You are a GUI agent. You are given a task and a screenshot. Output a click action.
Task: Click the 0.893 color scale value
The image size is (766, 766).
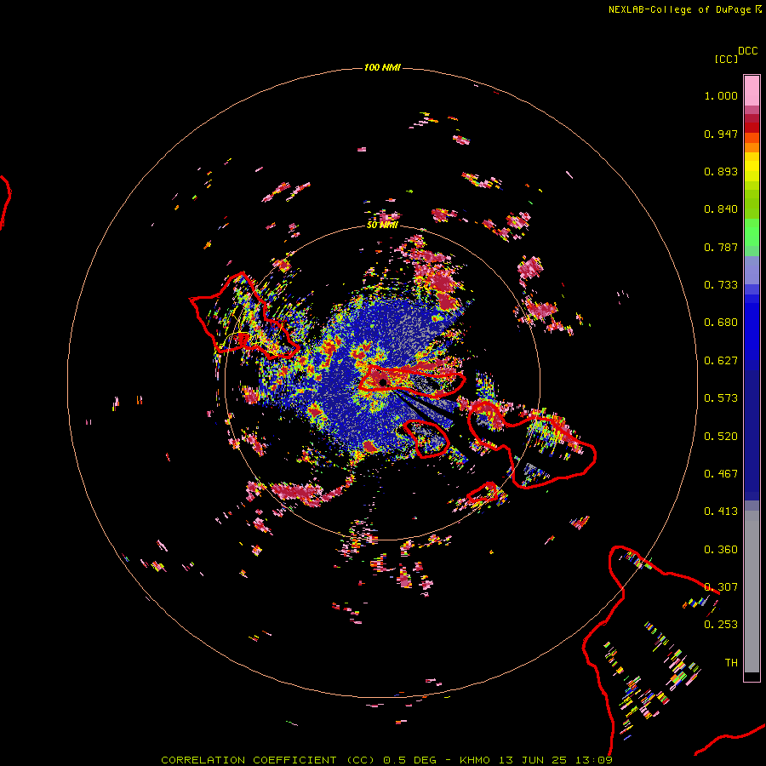pos(721,171)
